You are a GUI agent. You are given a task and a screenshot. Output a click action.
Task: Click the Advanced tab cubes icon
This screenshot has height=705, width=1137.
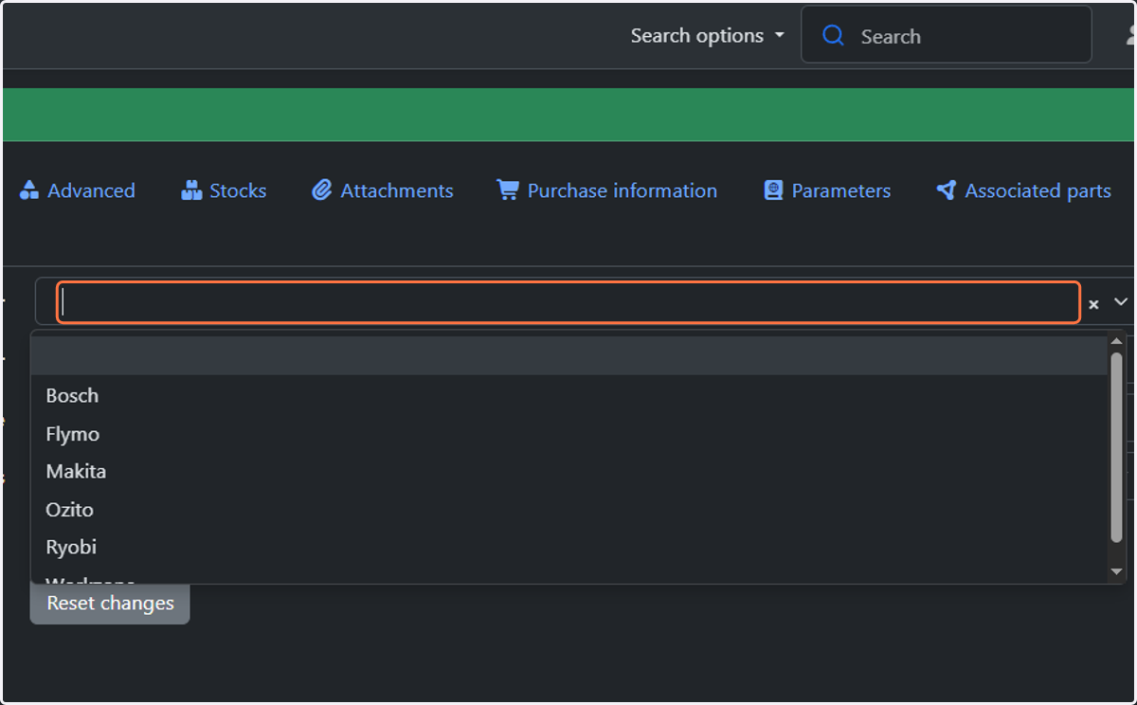(28, 190)
